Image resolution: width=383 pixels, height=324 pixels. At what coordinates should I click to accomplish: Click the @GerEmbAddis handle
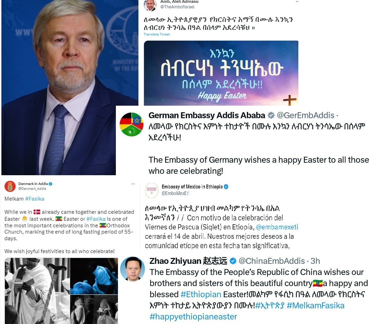pos(306,115)
